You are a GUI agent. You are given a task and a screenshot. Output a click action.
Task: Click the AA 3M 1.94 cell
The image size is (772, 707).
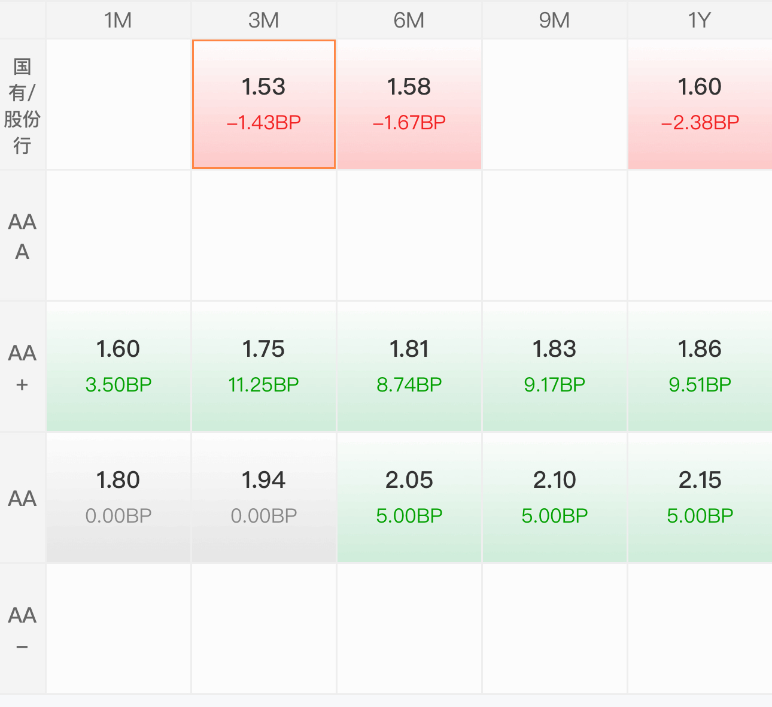[263, 497]
